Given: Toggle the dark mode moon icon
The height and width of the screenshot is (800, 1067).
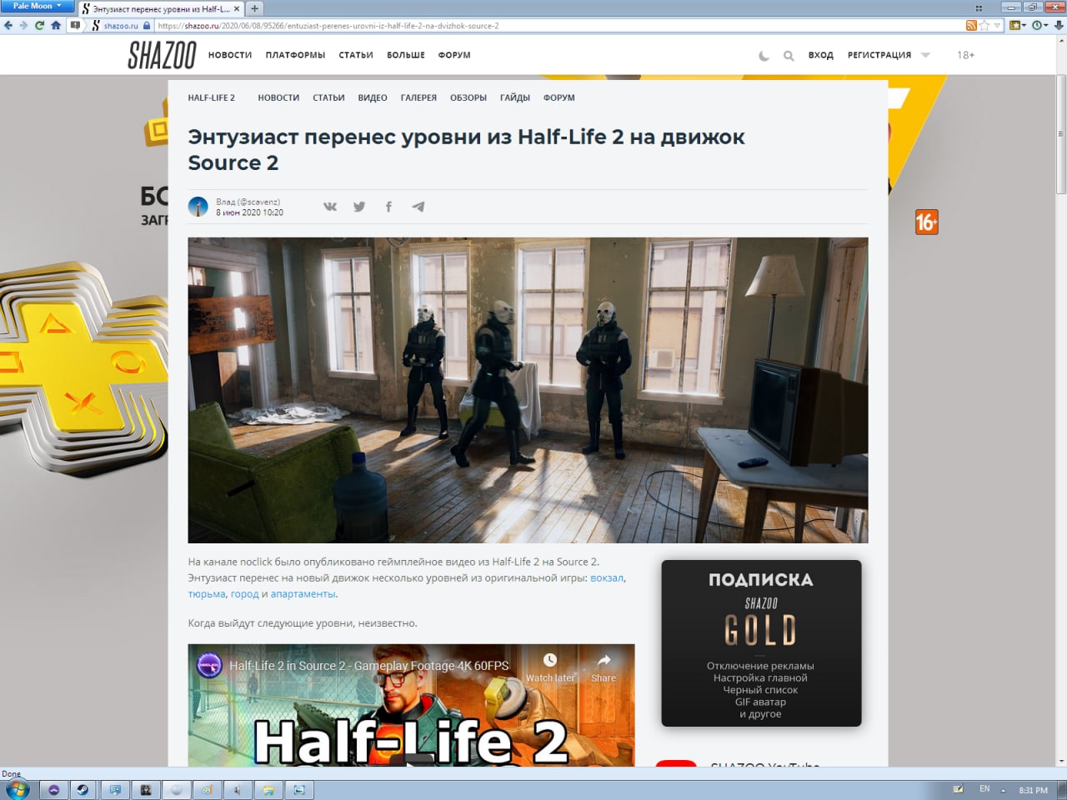Looking at the screenshot, I should (x=764, y=56).
